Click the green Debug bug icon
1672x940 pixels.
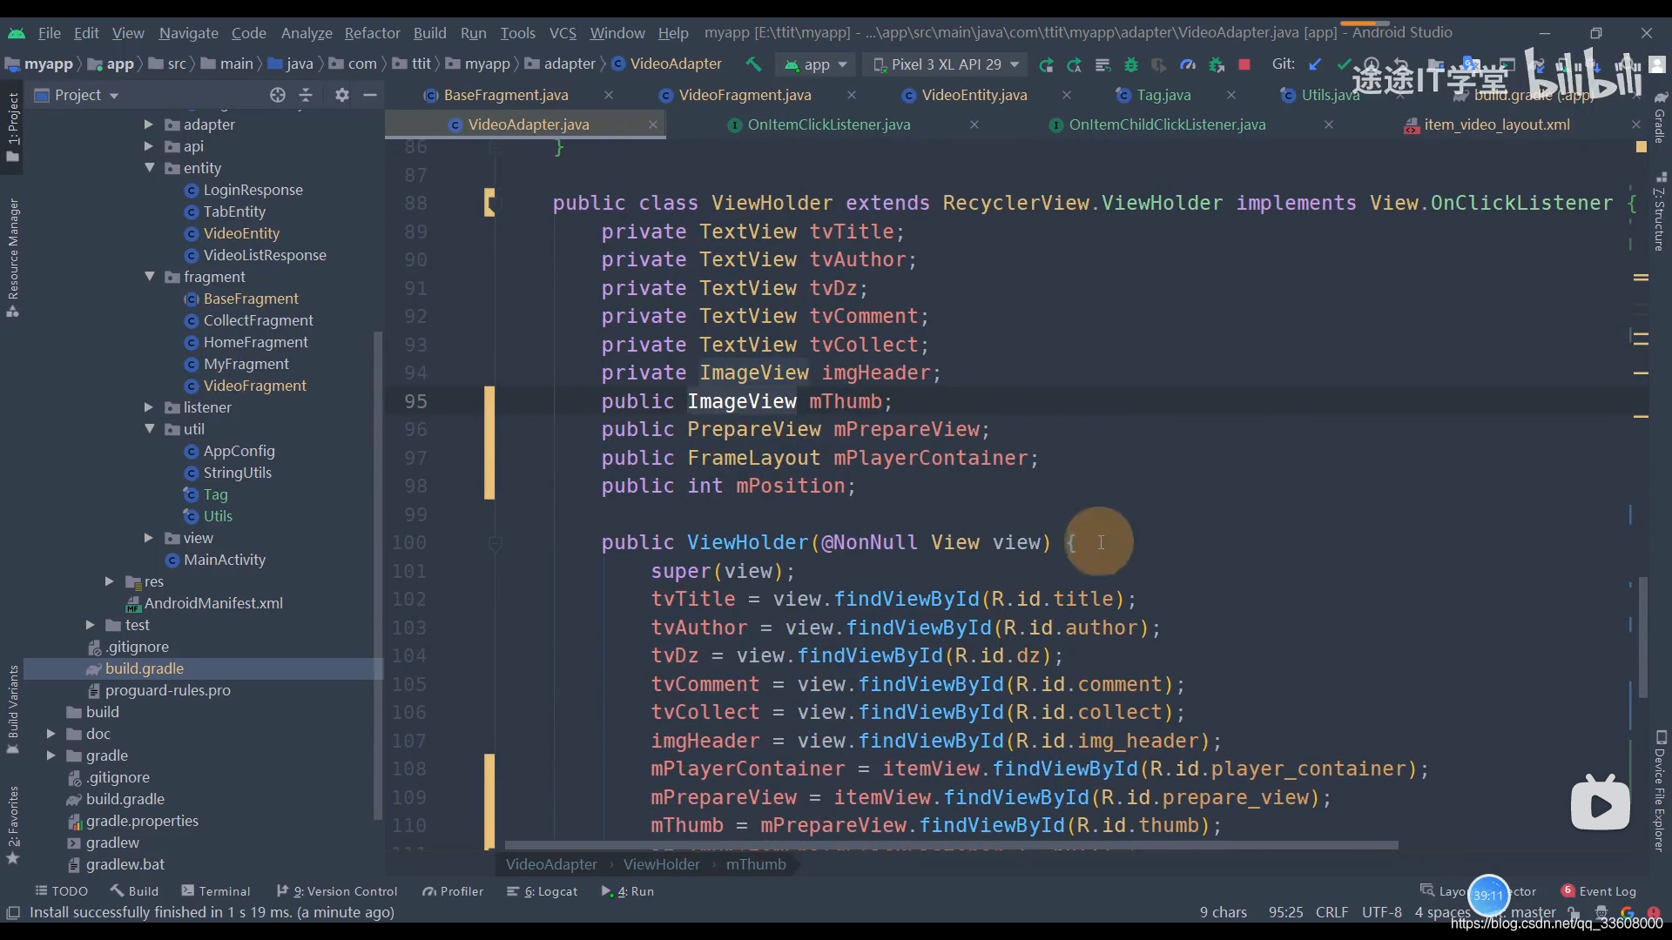[x=1131, y=64]
